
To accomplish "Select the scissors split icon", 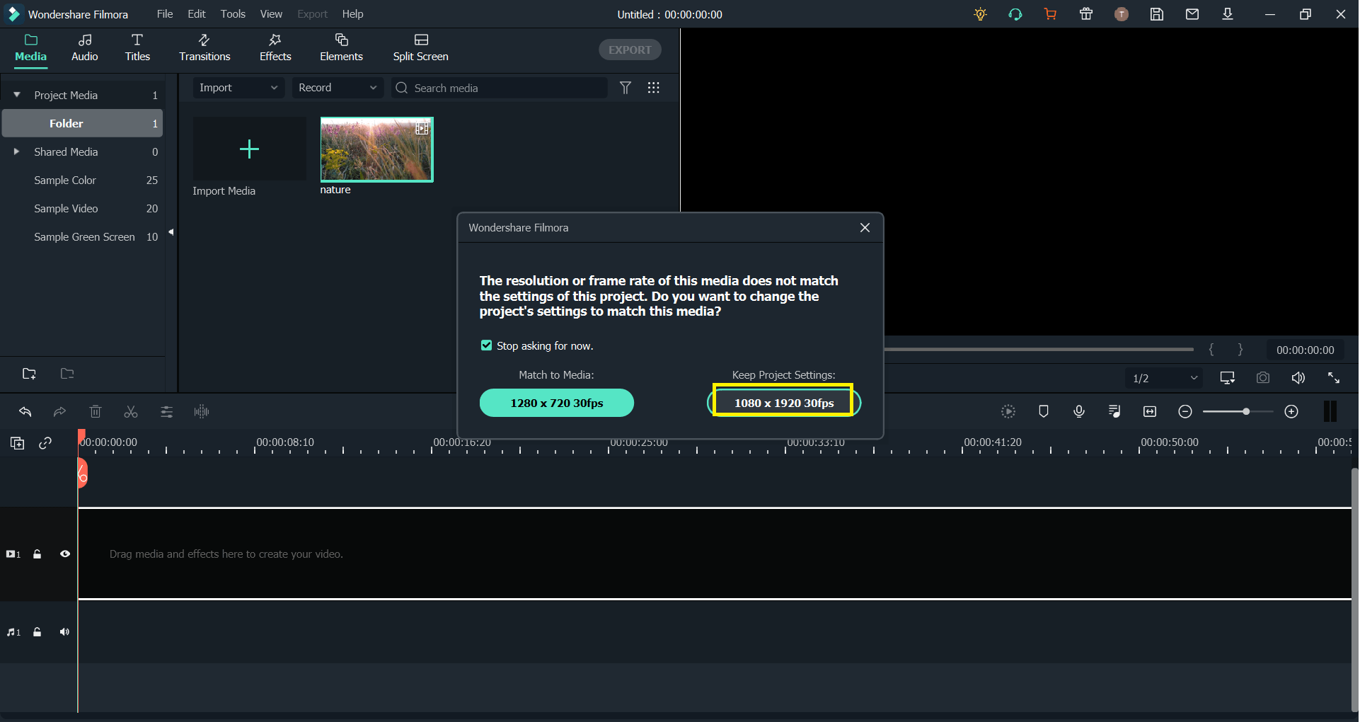I will coord(131,412).
